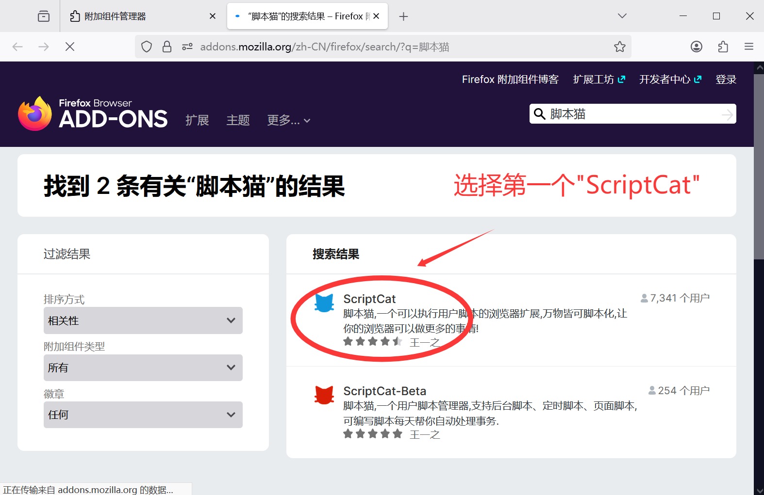This screenshot has width=764, height=495.
Task: Click the 过滤结果 heading
Action: click(x=67, y=254)
